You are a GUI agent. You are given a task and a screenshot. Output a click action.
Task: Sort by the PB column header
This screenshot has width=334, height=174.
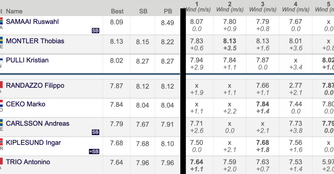(x=168, y=11)
